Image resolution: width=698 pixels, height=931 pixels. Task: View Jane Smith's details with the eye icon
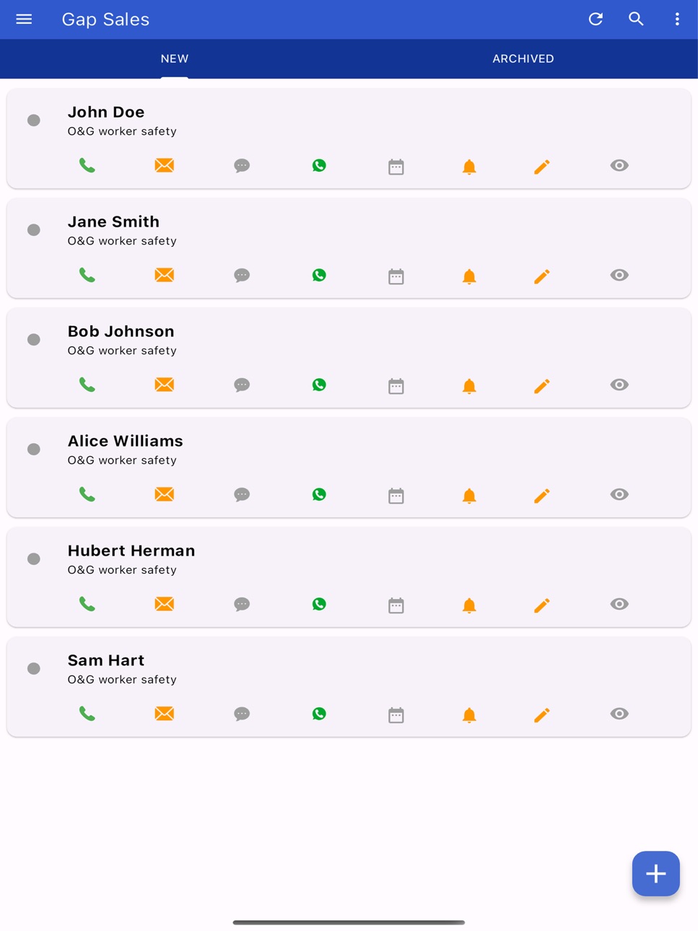619,275
